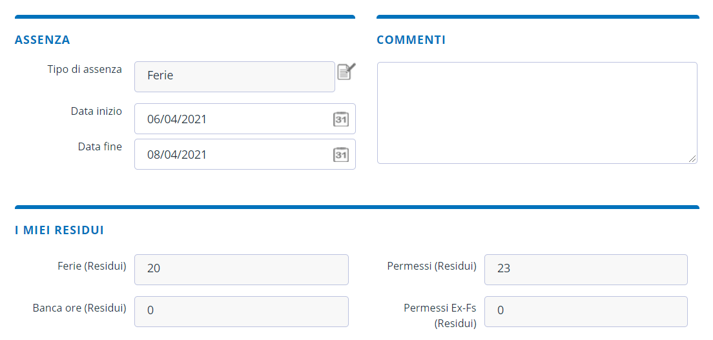The image size is (713, 340).
Task: Click the resize handle of the comments box
Action: click(692, 159)
